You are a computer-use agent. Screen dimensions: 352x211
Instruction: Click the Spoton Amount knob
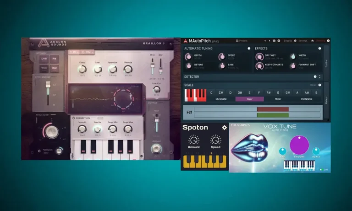193,140
